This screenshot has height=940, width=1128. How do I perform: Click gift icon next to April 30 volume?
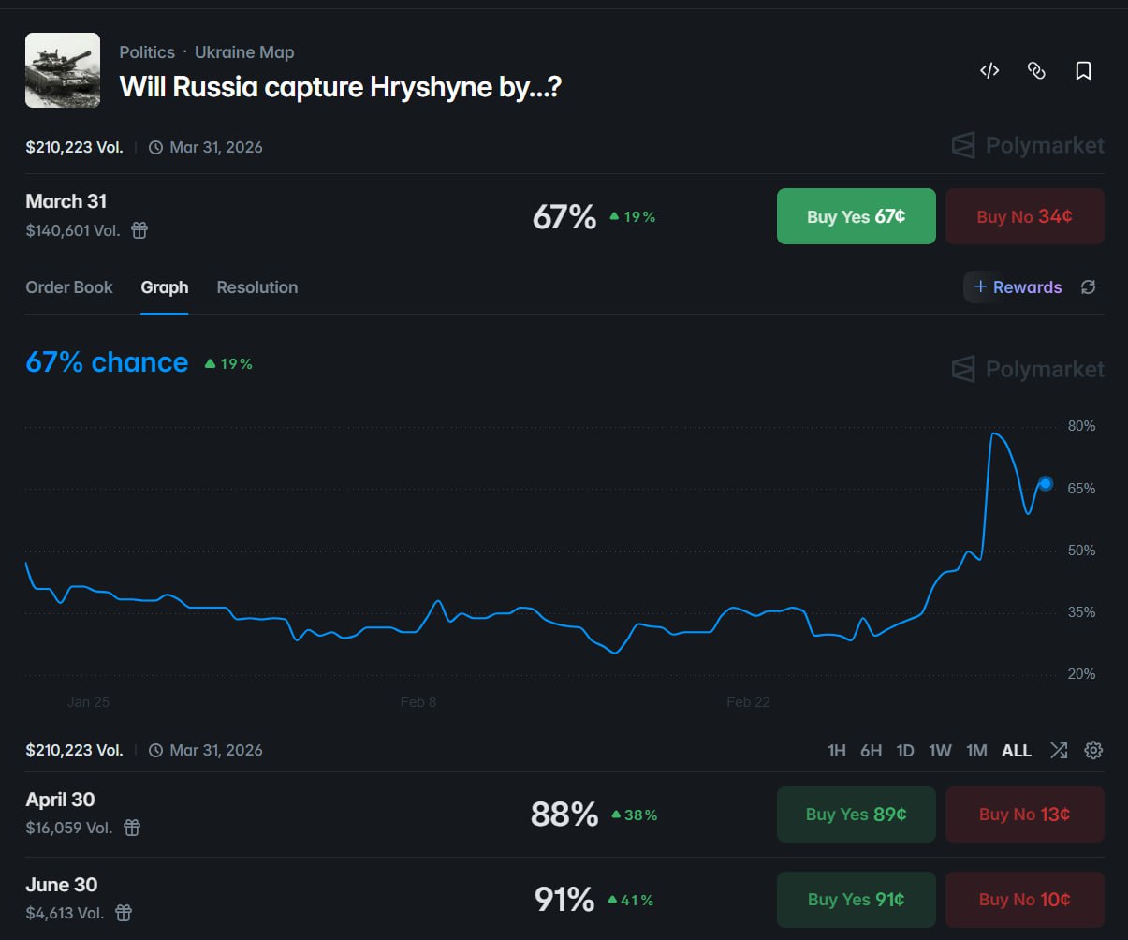click(132, 828)
